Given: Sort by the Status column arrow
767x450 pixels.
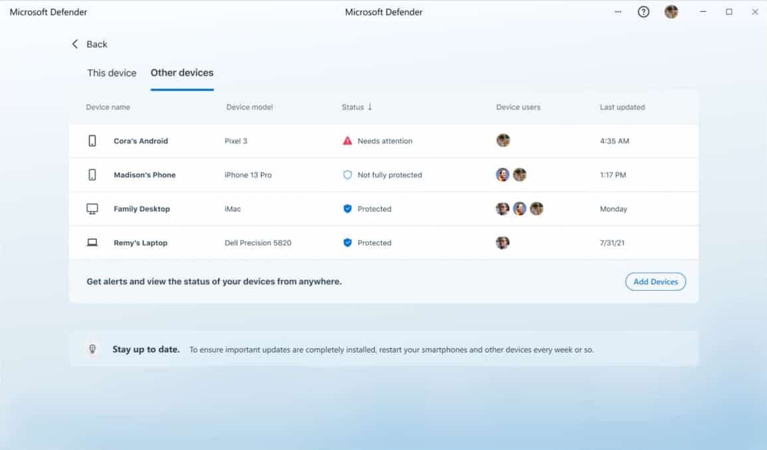Looking at the screenshot, I should coord(370,107).
